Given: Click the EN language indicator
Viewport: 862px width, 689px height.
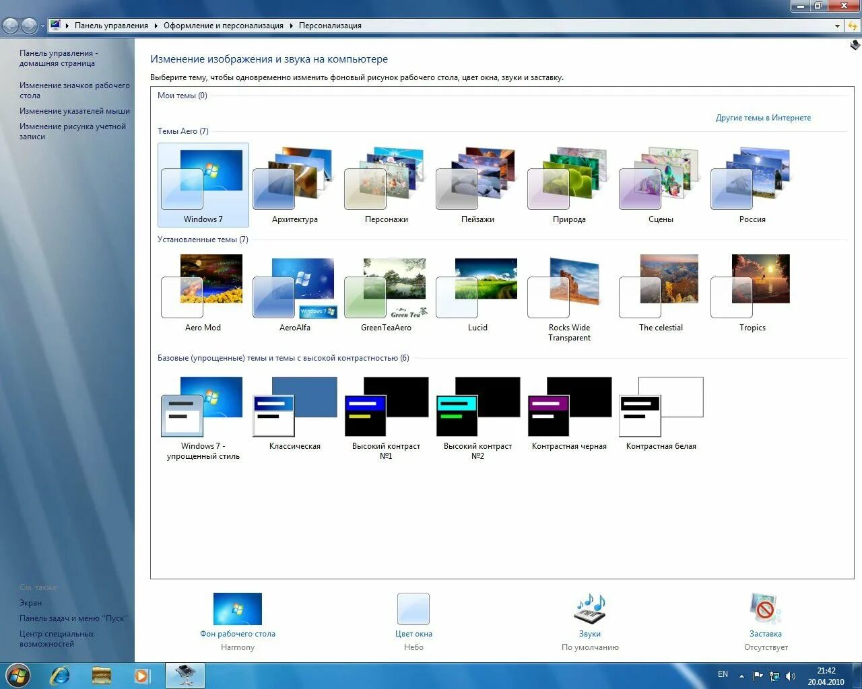Looking at the screenshot, I should tap(723, 674).
